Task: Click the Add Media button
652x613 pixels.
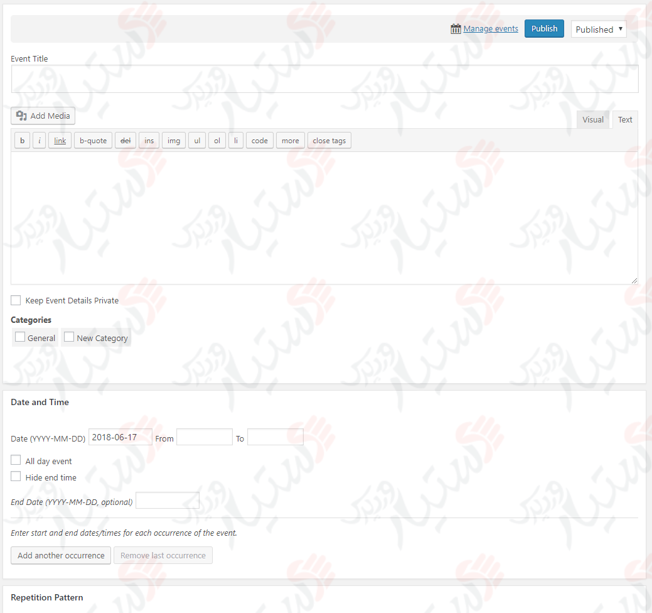Action: click(x=43, y=116)
